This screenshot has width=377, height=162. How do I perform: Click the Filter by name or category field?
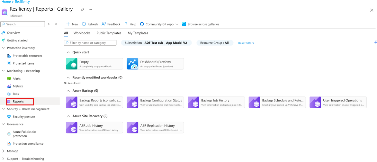click(90, 43)
